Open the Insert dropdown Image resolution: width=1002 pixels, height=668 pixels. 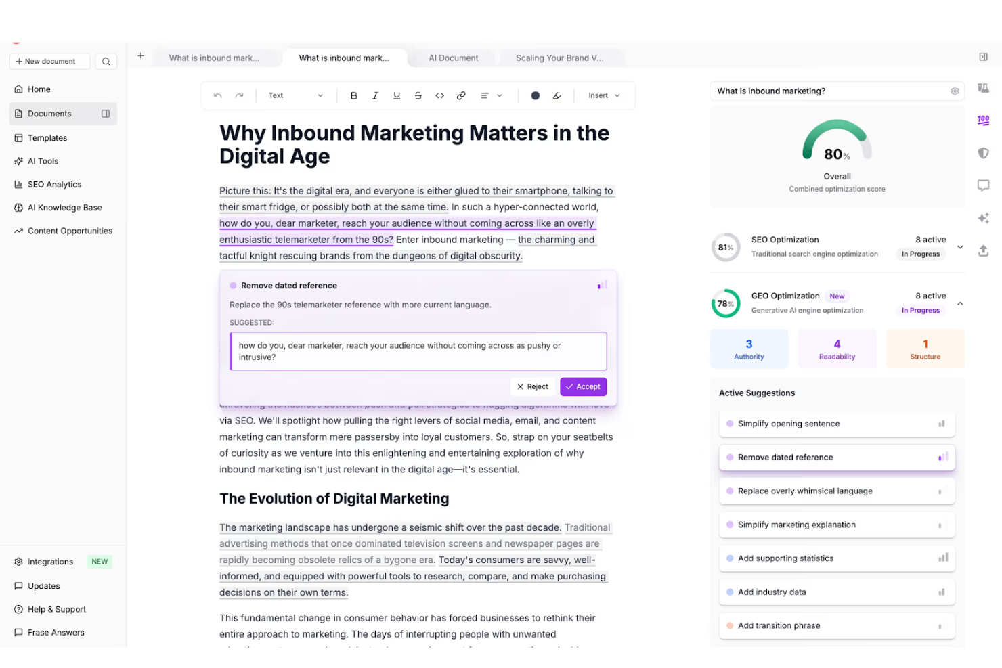coord(604,96)
